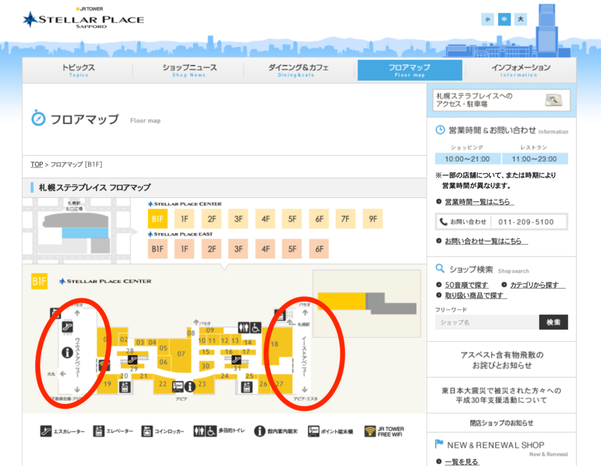Open 50音順で探す link
The height and width of the screenshot is (466, 601).
467,285
